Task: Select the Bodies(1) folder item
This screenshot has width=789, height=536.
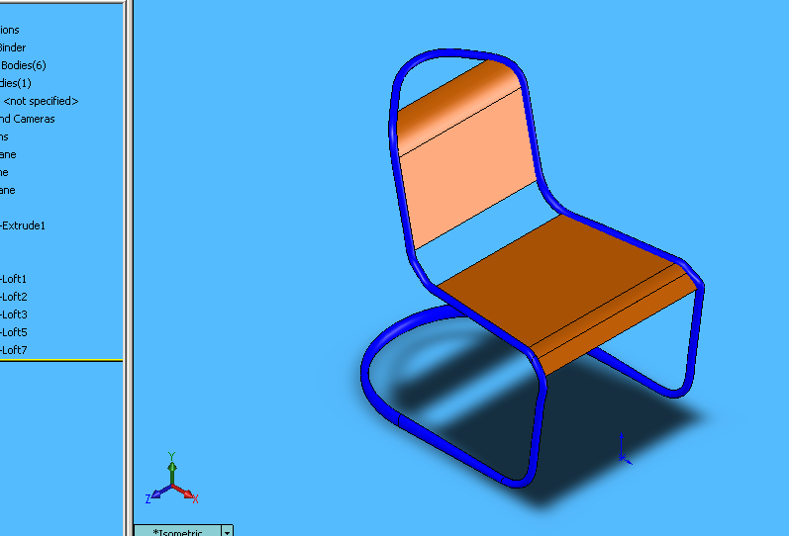Action: (16, 83)
